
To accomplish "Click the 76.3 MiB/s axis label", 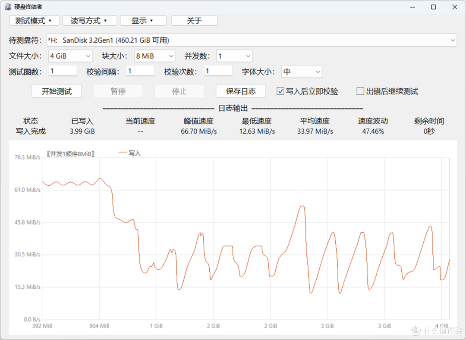I will click(x=27, y=157).
